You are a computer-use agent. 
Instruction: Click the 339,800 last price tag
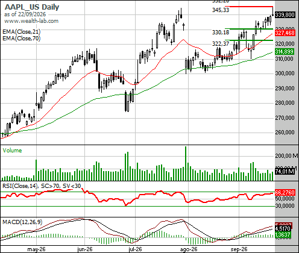point(285,14)
